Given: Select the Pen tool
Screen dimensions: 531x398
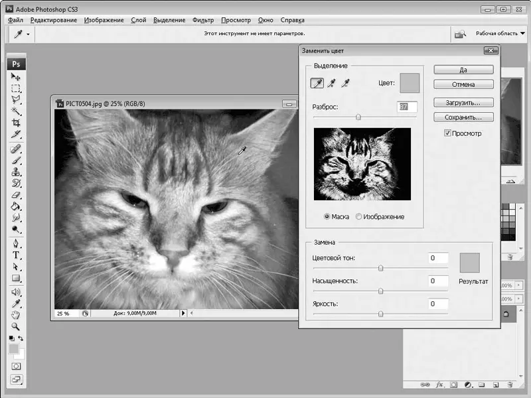Looking at the screenshot, I should click(15, 243).
